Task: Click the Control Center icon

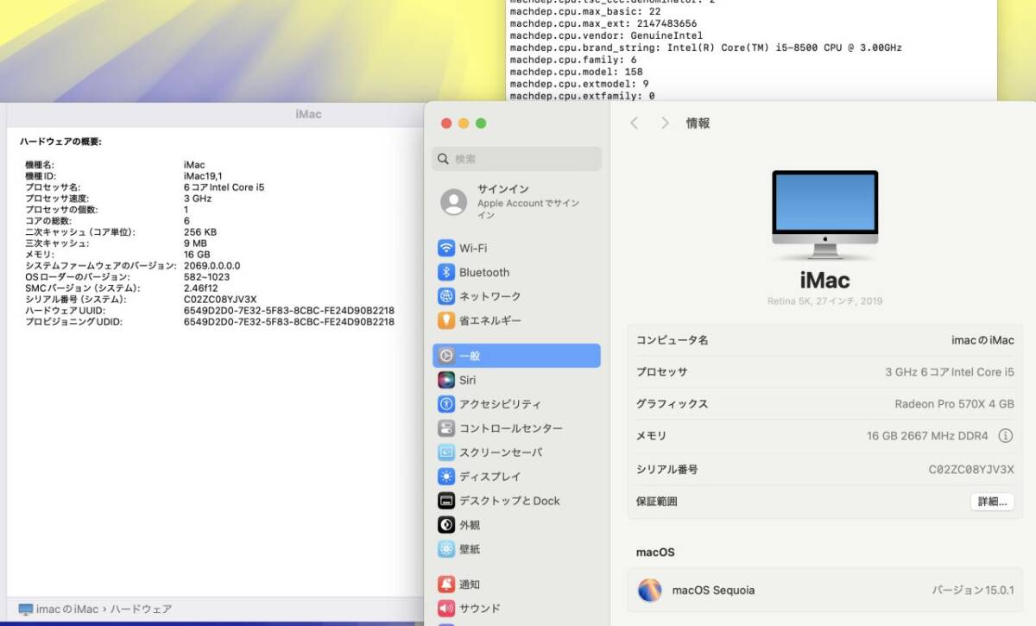Action: (x=446, y=428)
